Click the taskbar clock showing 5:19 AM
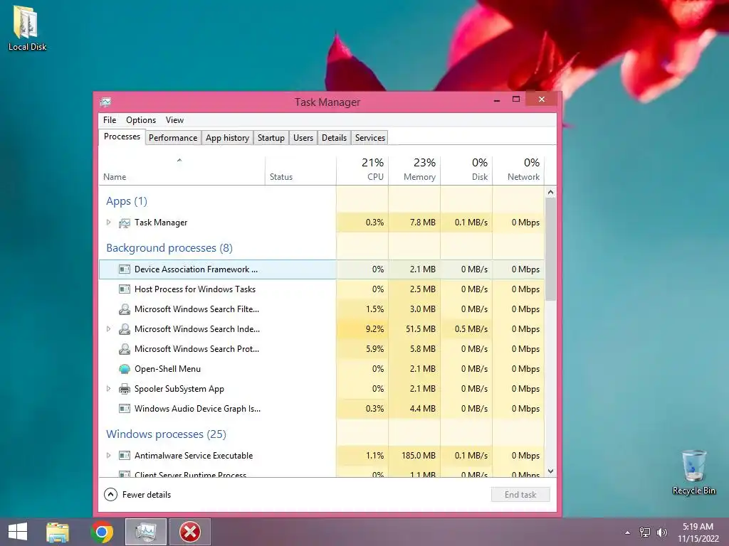The width and height of the screenshot is (729, 546). click(698, 532)
